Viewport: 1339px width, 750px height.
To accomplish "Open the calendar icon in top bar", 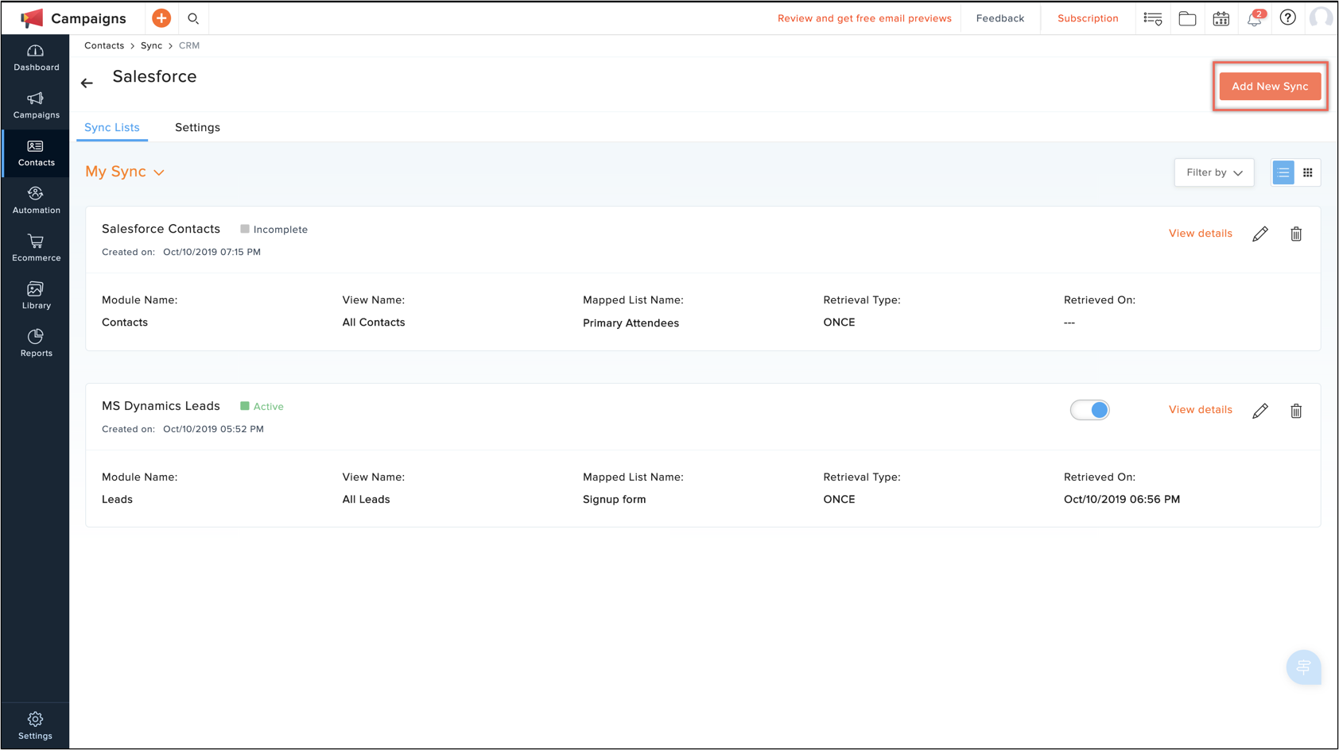I will tap(1221, 18).
